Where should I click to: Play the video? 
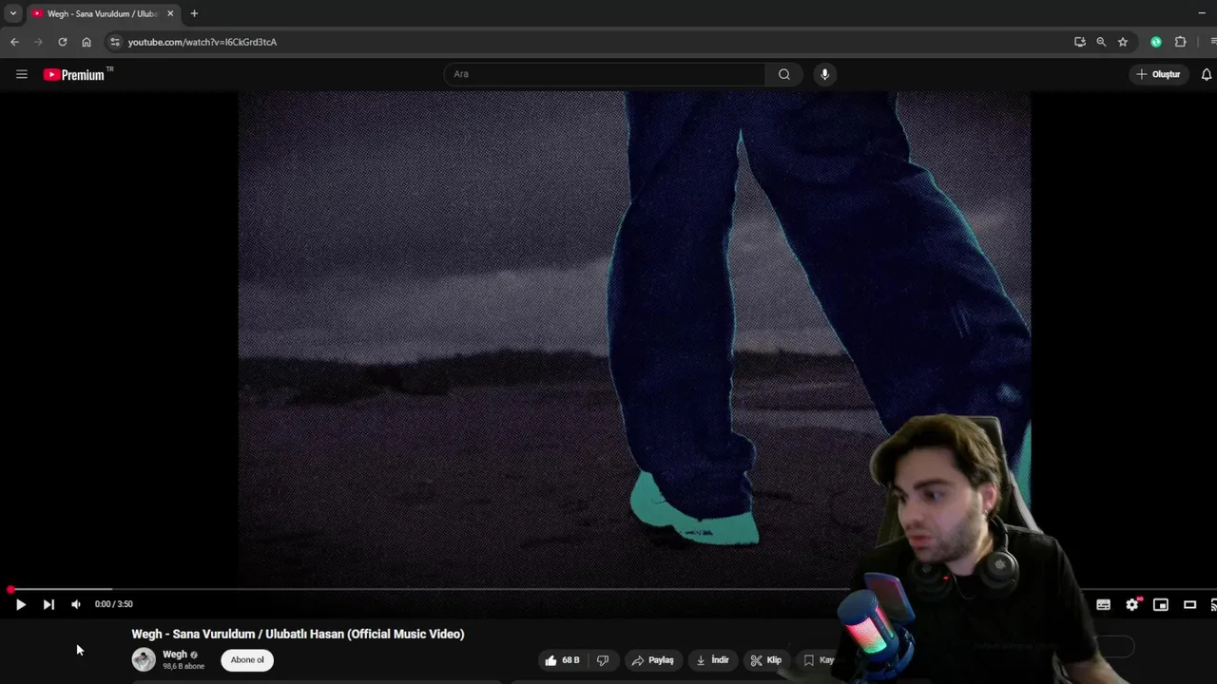click(20, 604)
